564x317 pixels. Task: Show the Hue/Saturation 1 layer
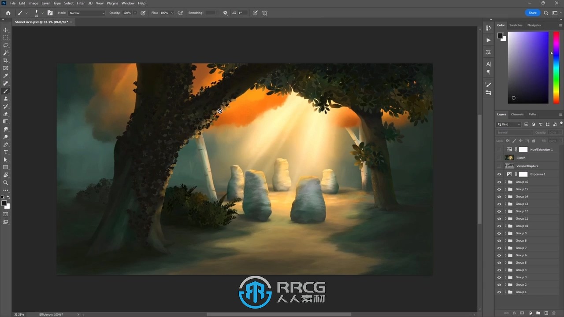pyautogui.click(x=499, y=150)
